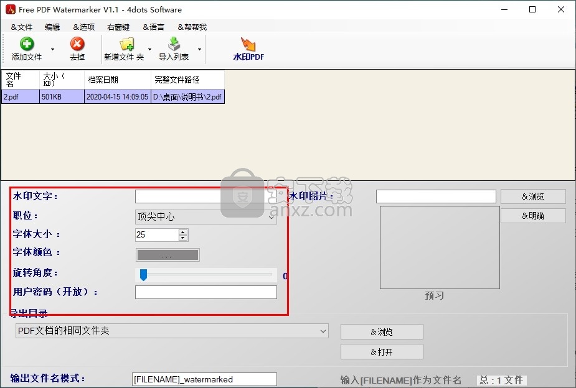Open the output folder dropdown (PDF文档的相同文件夹)
This screenshot has width=576, height=388.
coord(172,331)
